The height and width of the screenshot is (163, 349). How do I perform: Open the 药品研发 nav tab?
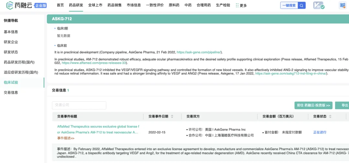coord(76,5)
